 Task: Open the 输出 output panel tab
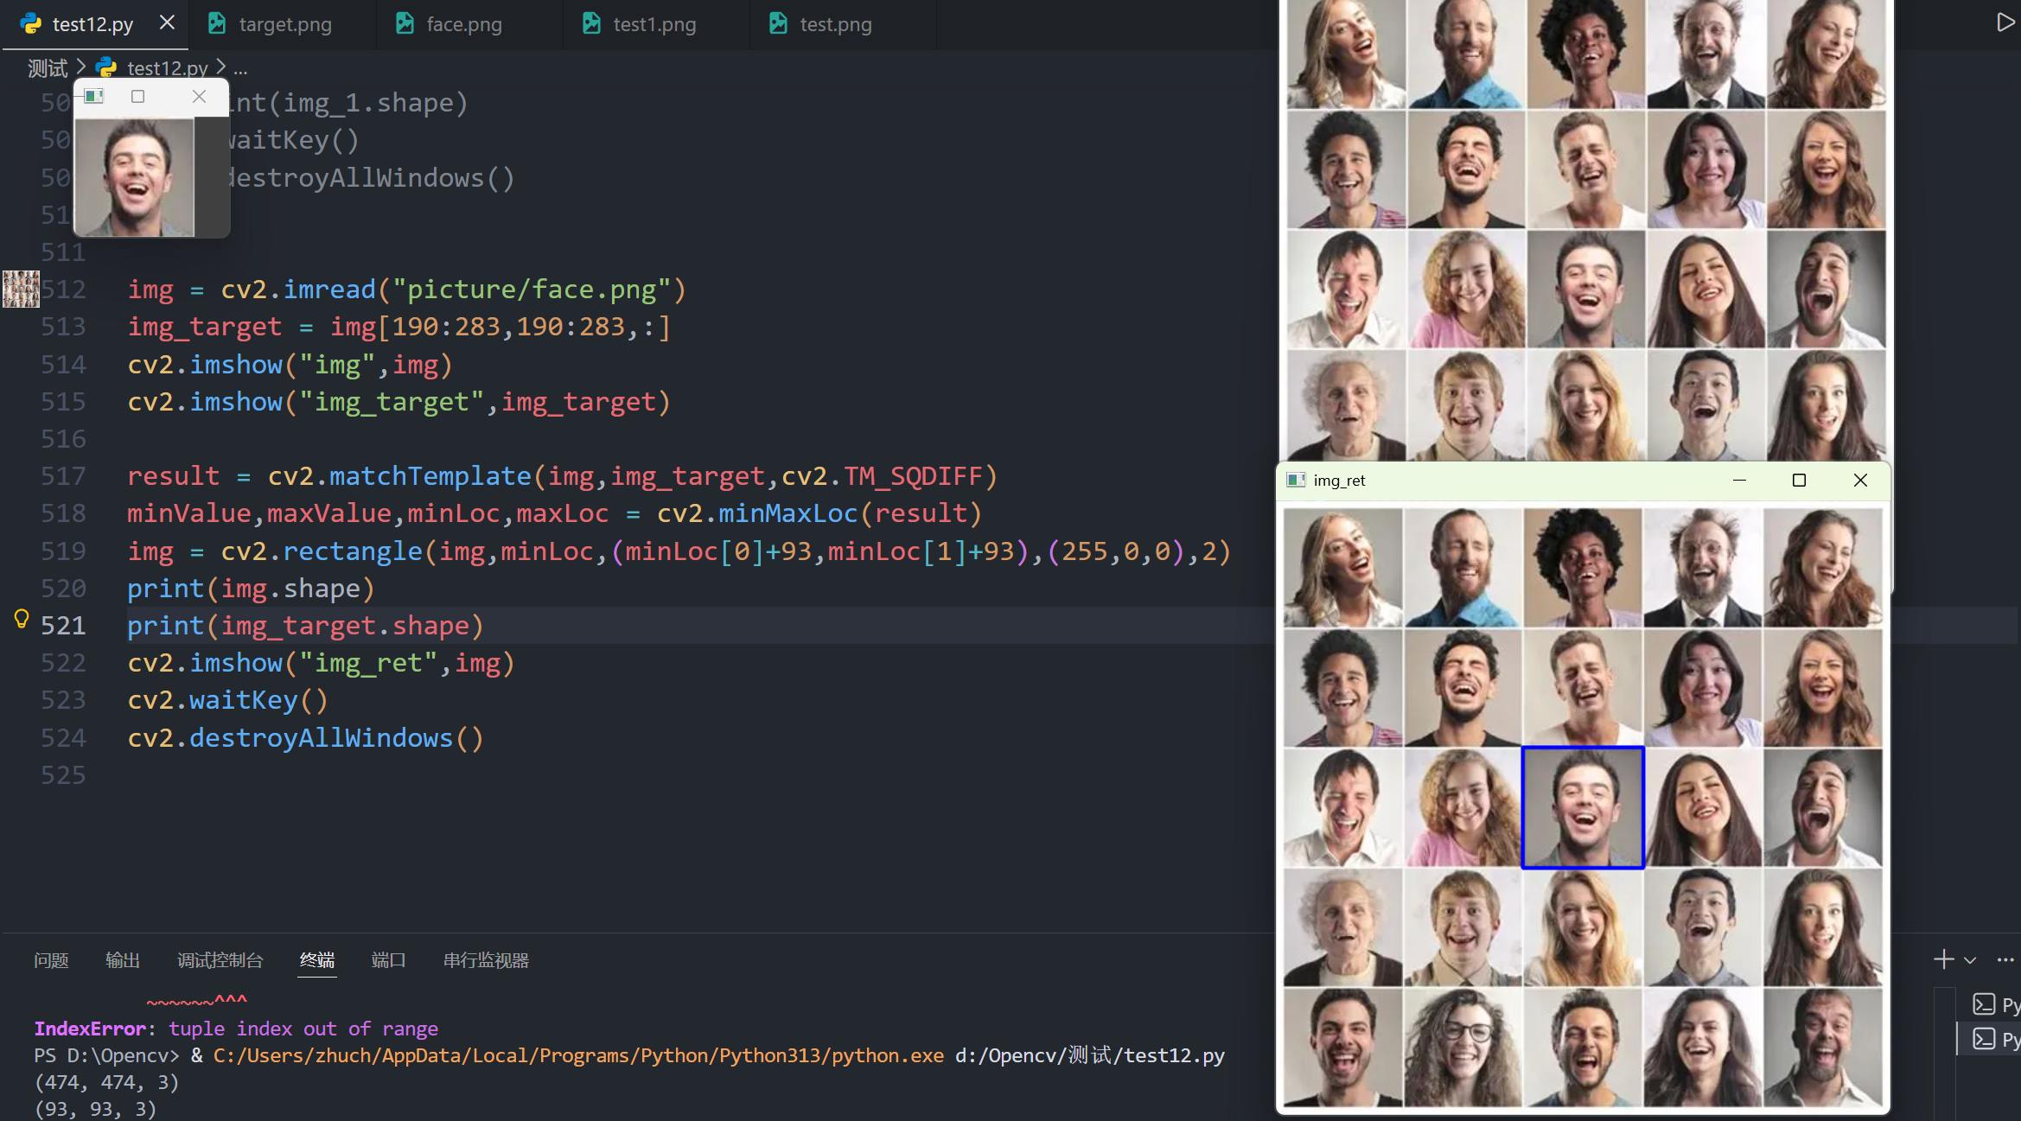[122, 960]
